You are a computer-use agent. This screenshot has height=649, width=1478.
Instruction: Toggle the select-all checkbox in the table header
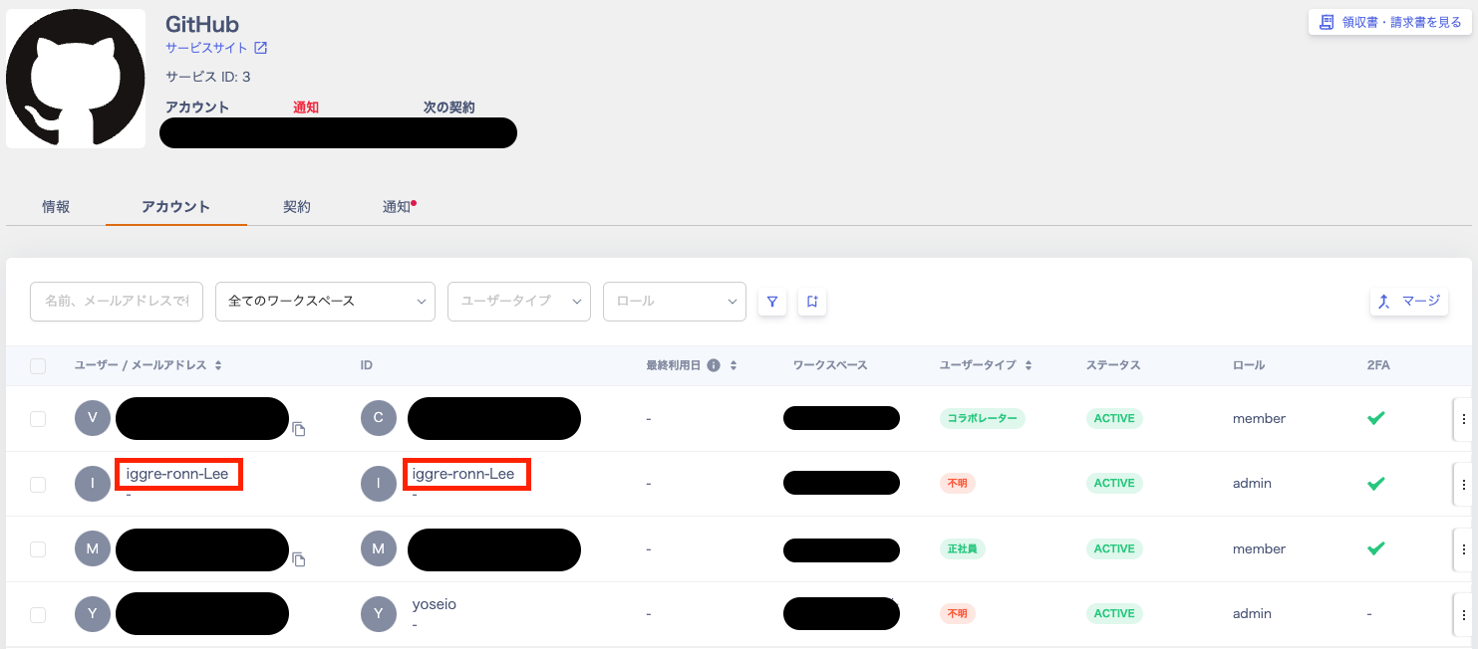tap(38, 366)
